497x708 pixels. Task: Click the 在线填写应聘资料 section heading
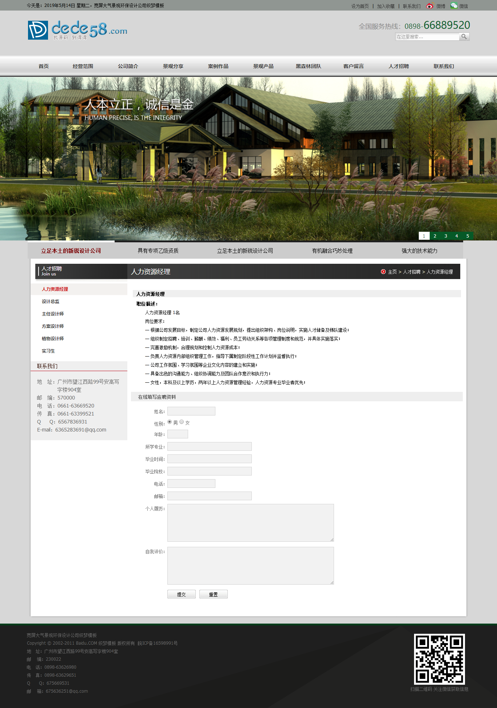[157, 397]
